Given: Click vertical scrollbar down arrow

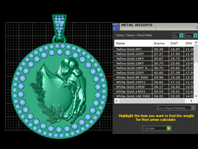Looking at the screenshot, I should pyautogui.click(x=196, y=96).
